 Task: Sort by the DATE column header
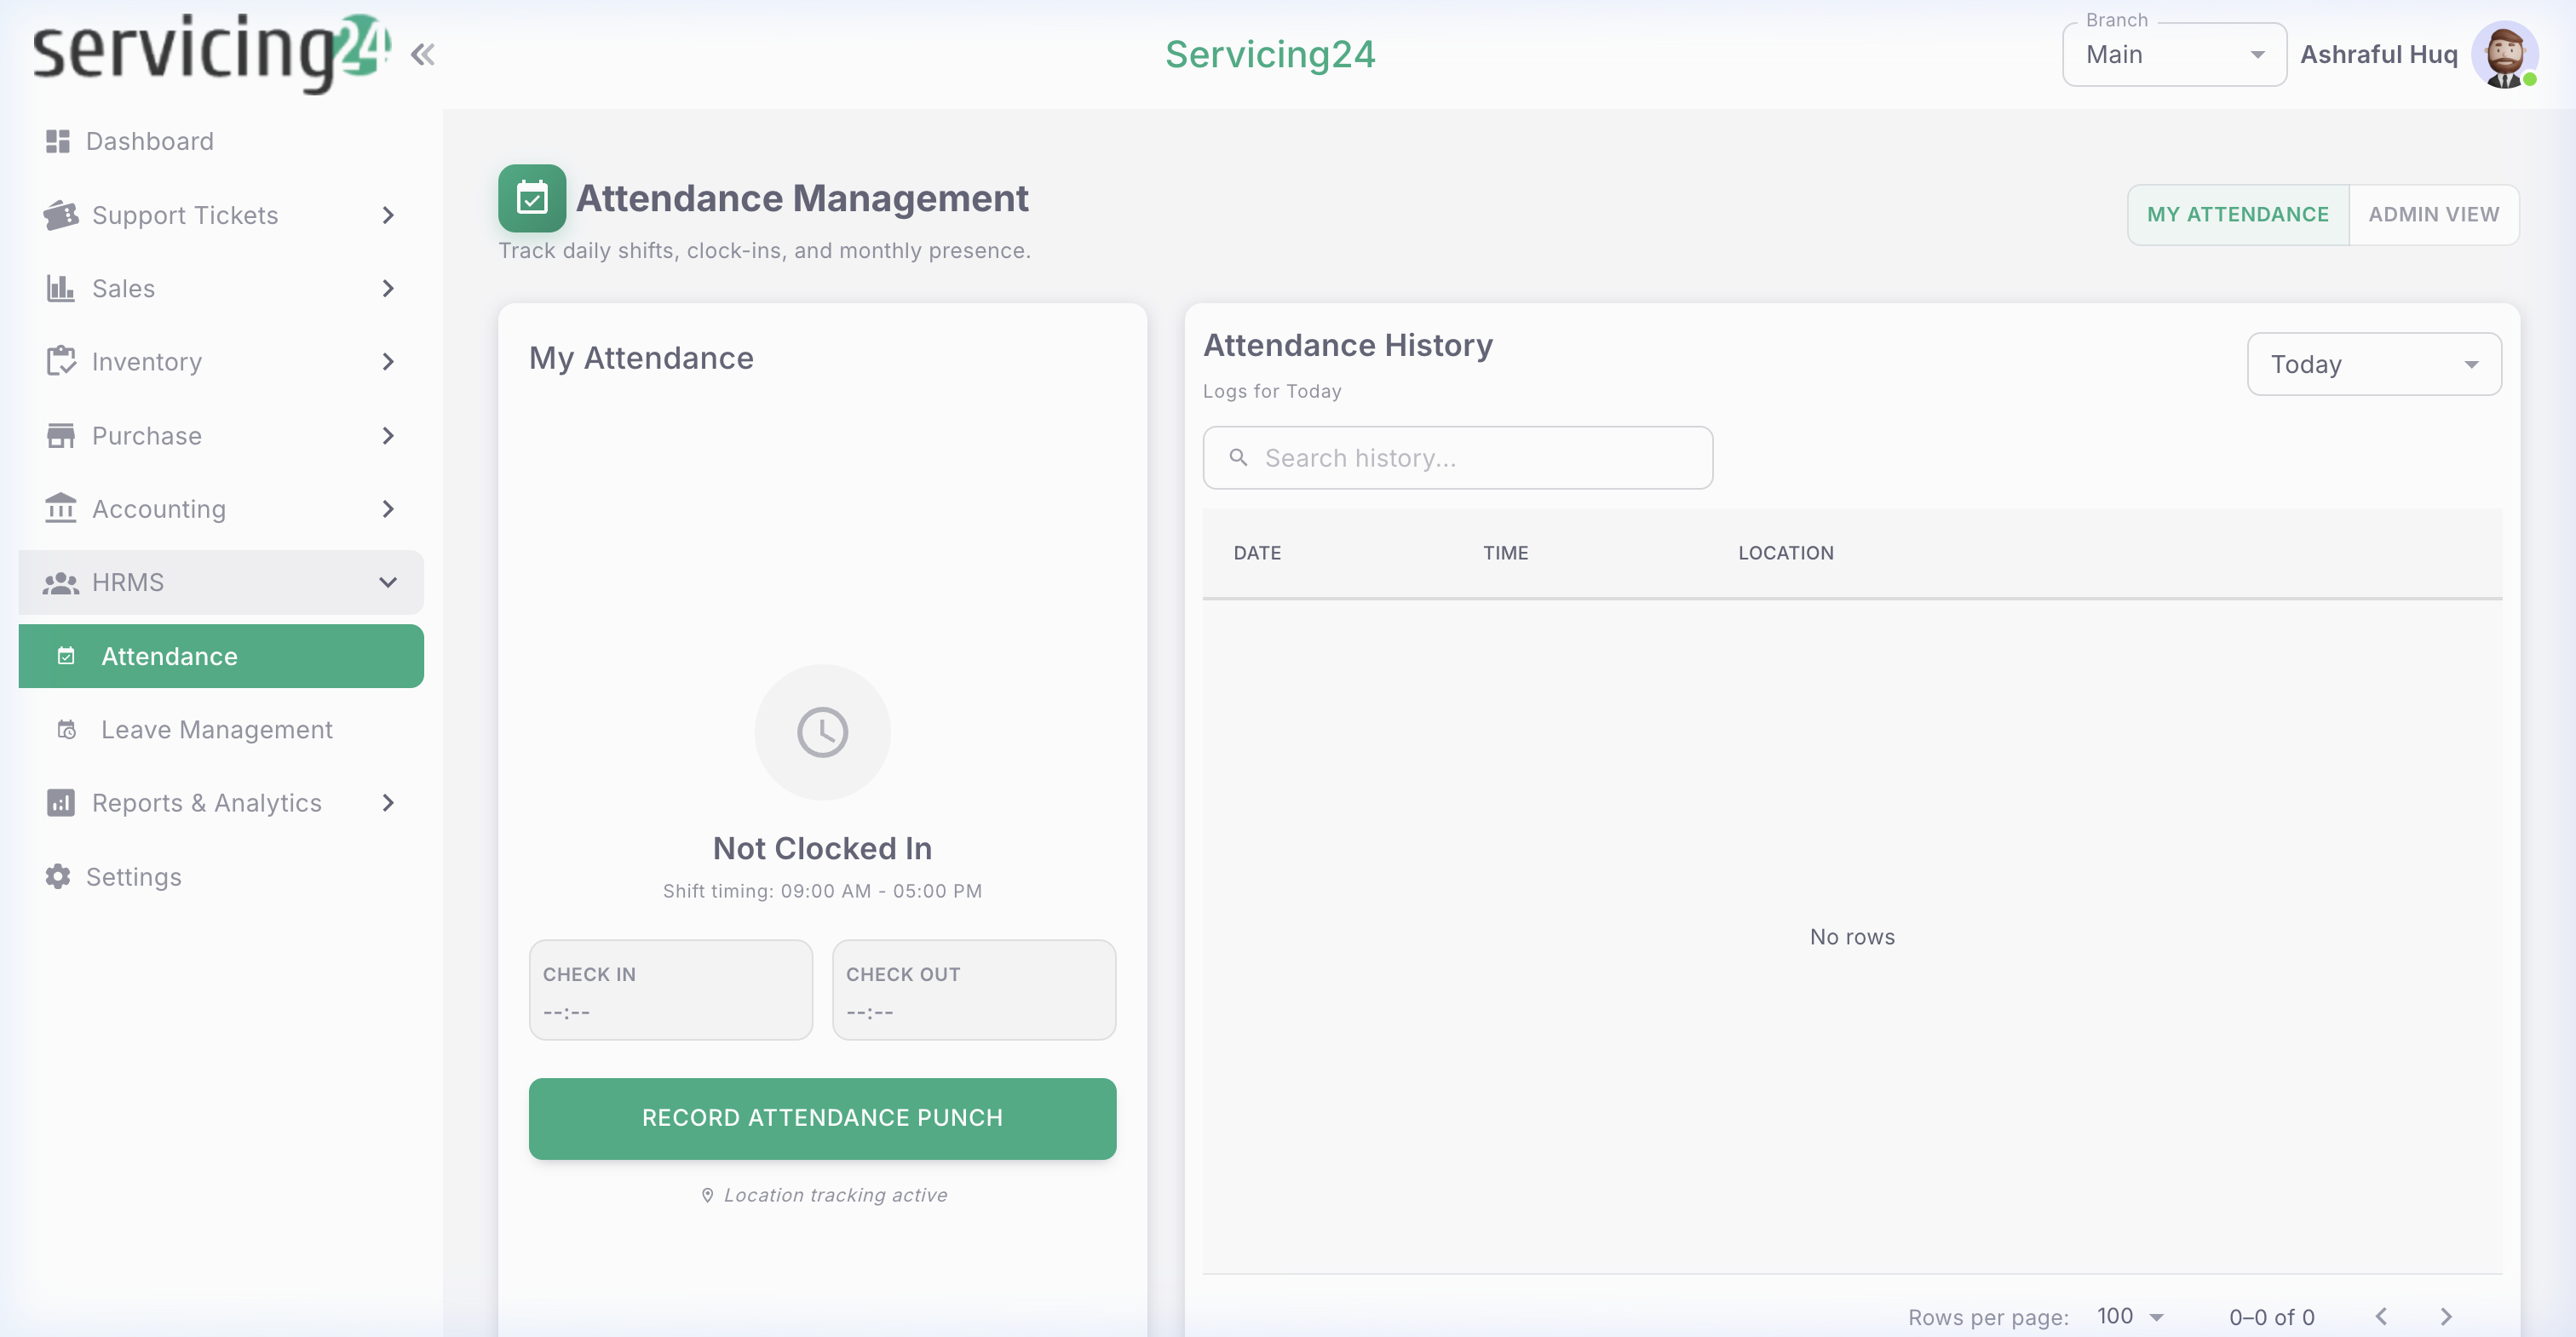1257,553
